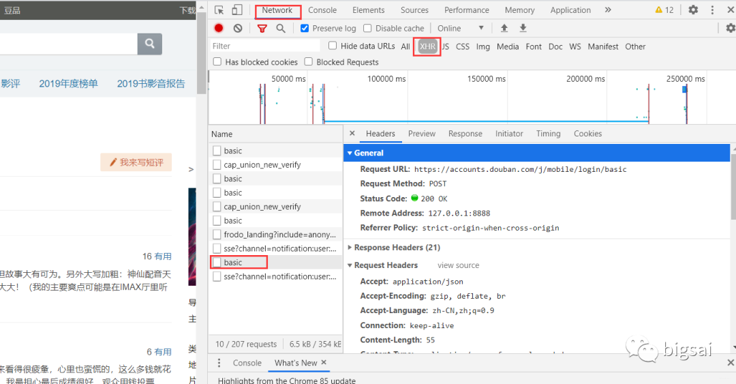Open the Cookies tab

pos(587,134)
